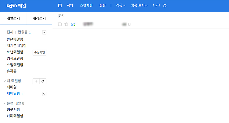Open the 읽음 표시 dropdown
This screenshot has width=229, height=123.
point(139,6)
